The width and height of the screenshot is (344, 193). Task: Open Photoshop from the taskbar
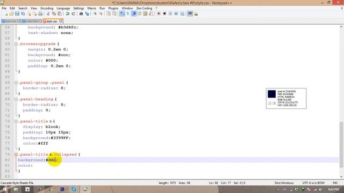[62, 189]
